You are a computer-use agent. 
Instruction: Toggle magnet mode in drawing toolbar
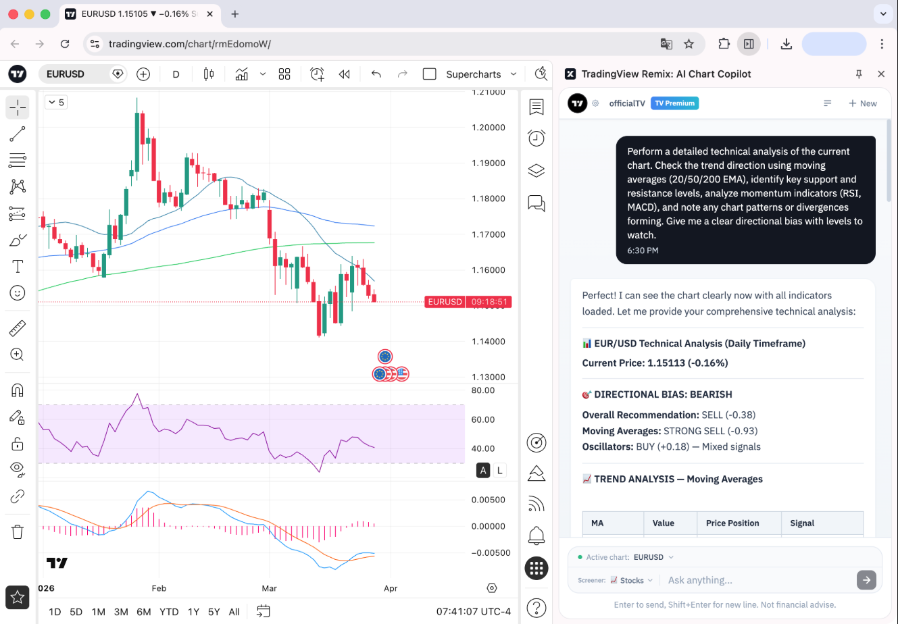pyautogui.click(x=18, y=390)
